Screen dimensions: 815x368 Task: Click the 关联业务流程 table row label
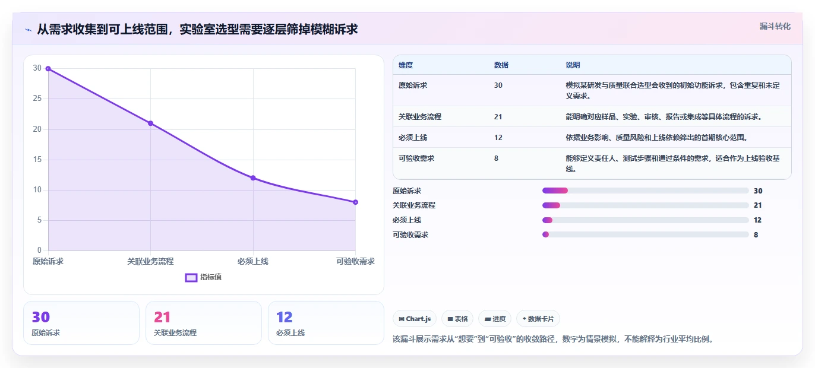click(x=420, y=117)
